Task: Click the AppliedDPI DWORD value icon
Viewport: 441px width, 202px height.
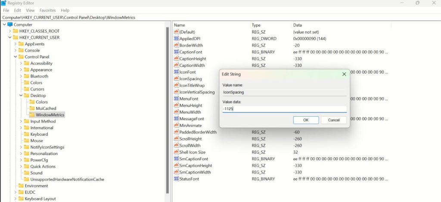Action: click(x=176, y=39)
